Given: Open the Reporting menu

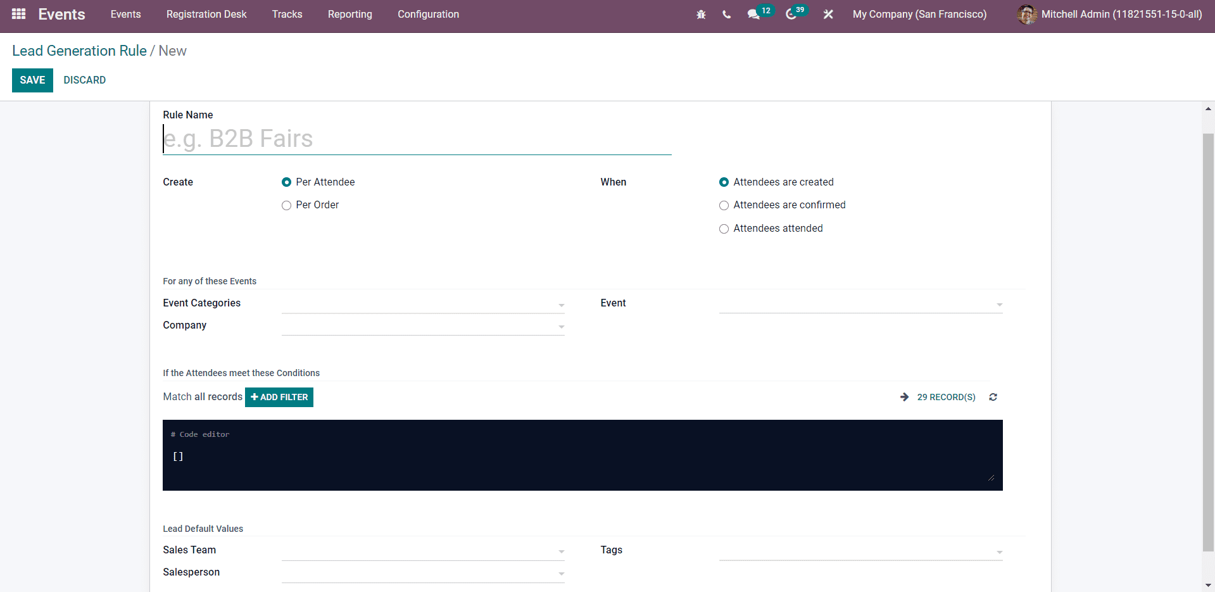Looking at the screenshot, I should click(349, 14).
